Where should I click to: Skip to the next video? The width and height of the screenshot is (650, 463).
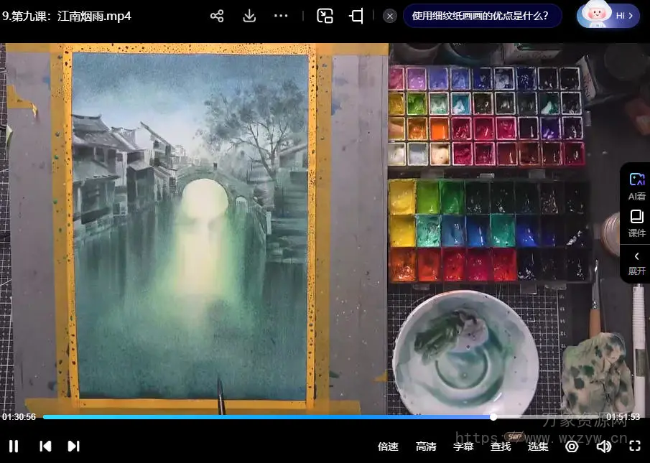click(73, 446)
